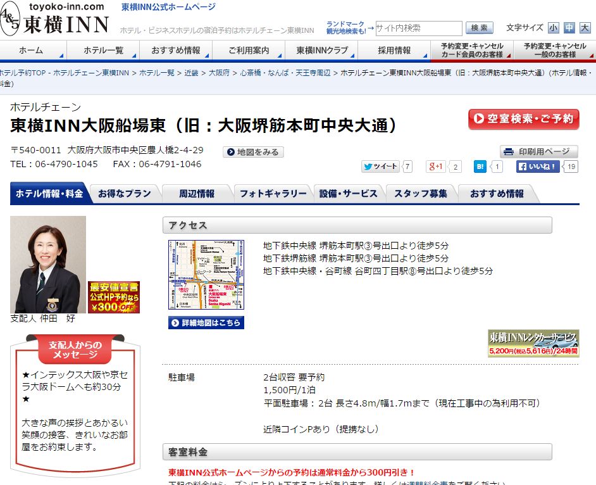Click the Hatena bookmark B! button

pos(481,167)
